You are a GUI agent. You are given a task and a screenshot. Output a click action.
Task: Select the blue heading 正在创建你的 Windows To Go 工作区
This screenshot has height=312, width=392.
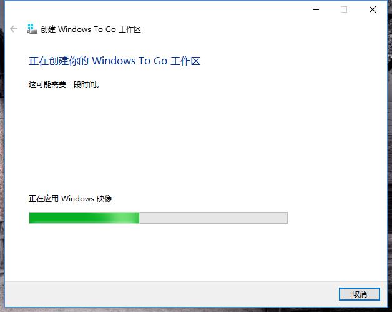pos(114,61)
